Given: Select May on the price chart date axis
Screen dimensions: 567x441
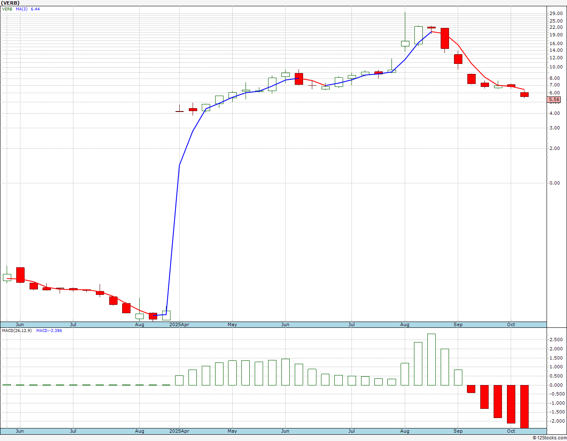Looking at the screenshot, I should [x=232, y=324].
